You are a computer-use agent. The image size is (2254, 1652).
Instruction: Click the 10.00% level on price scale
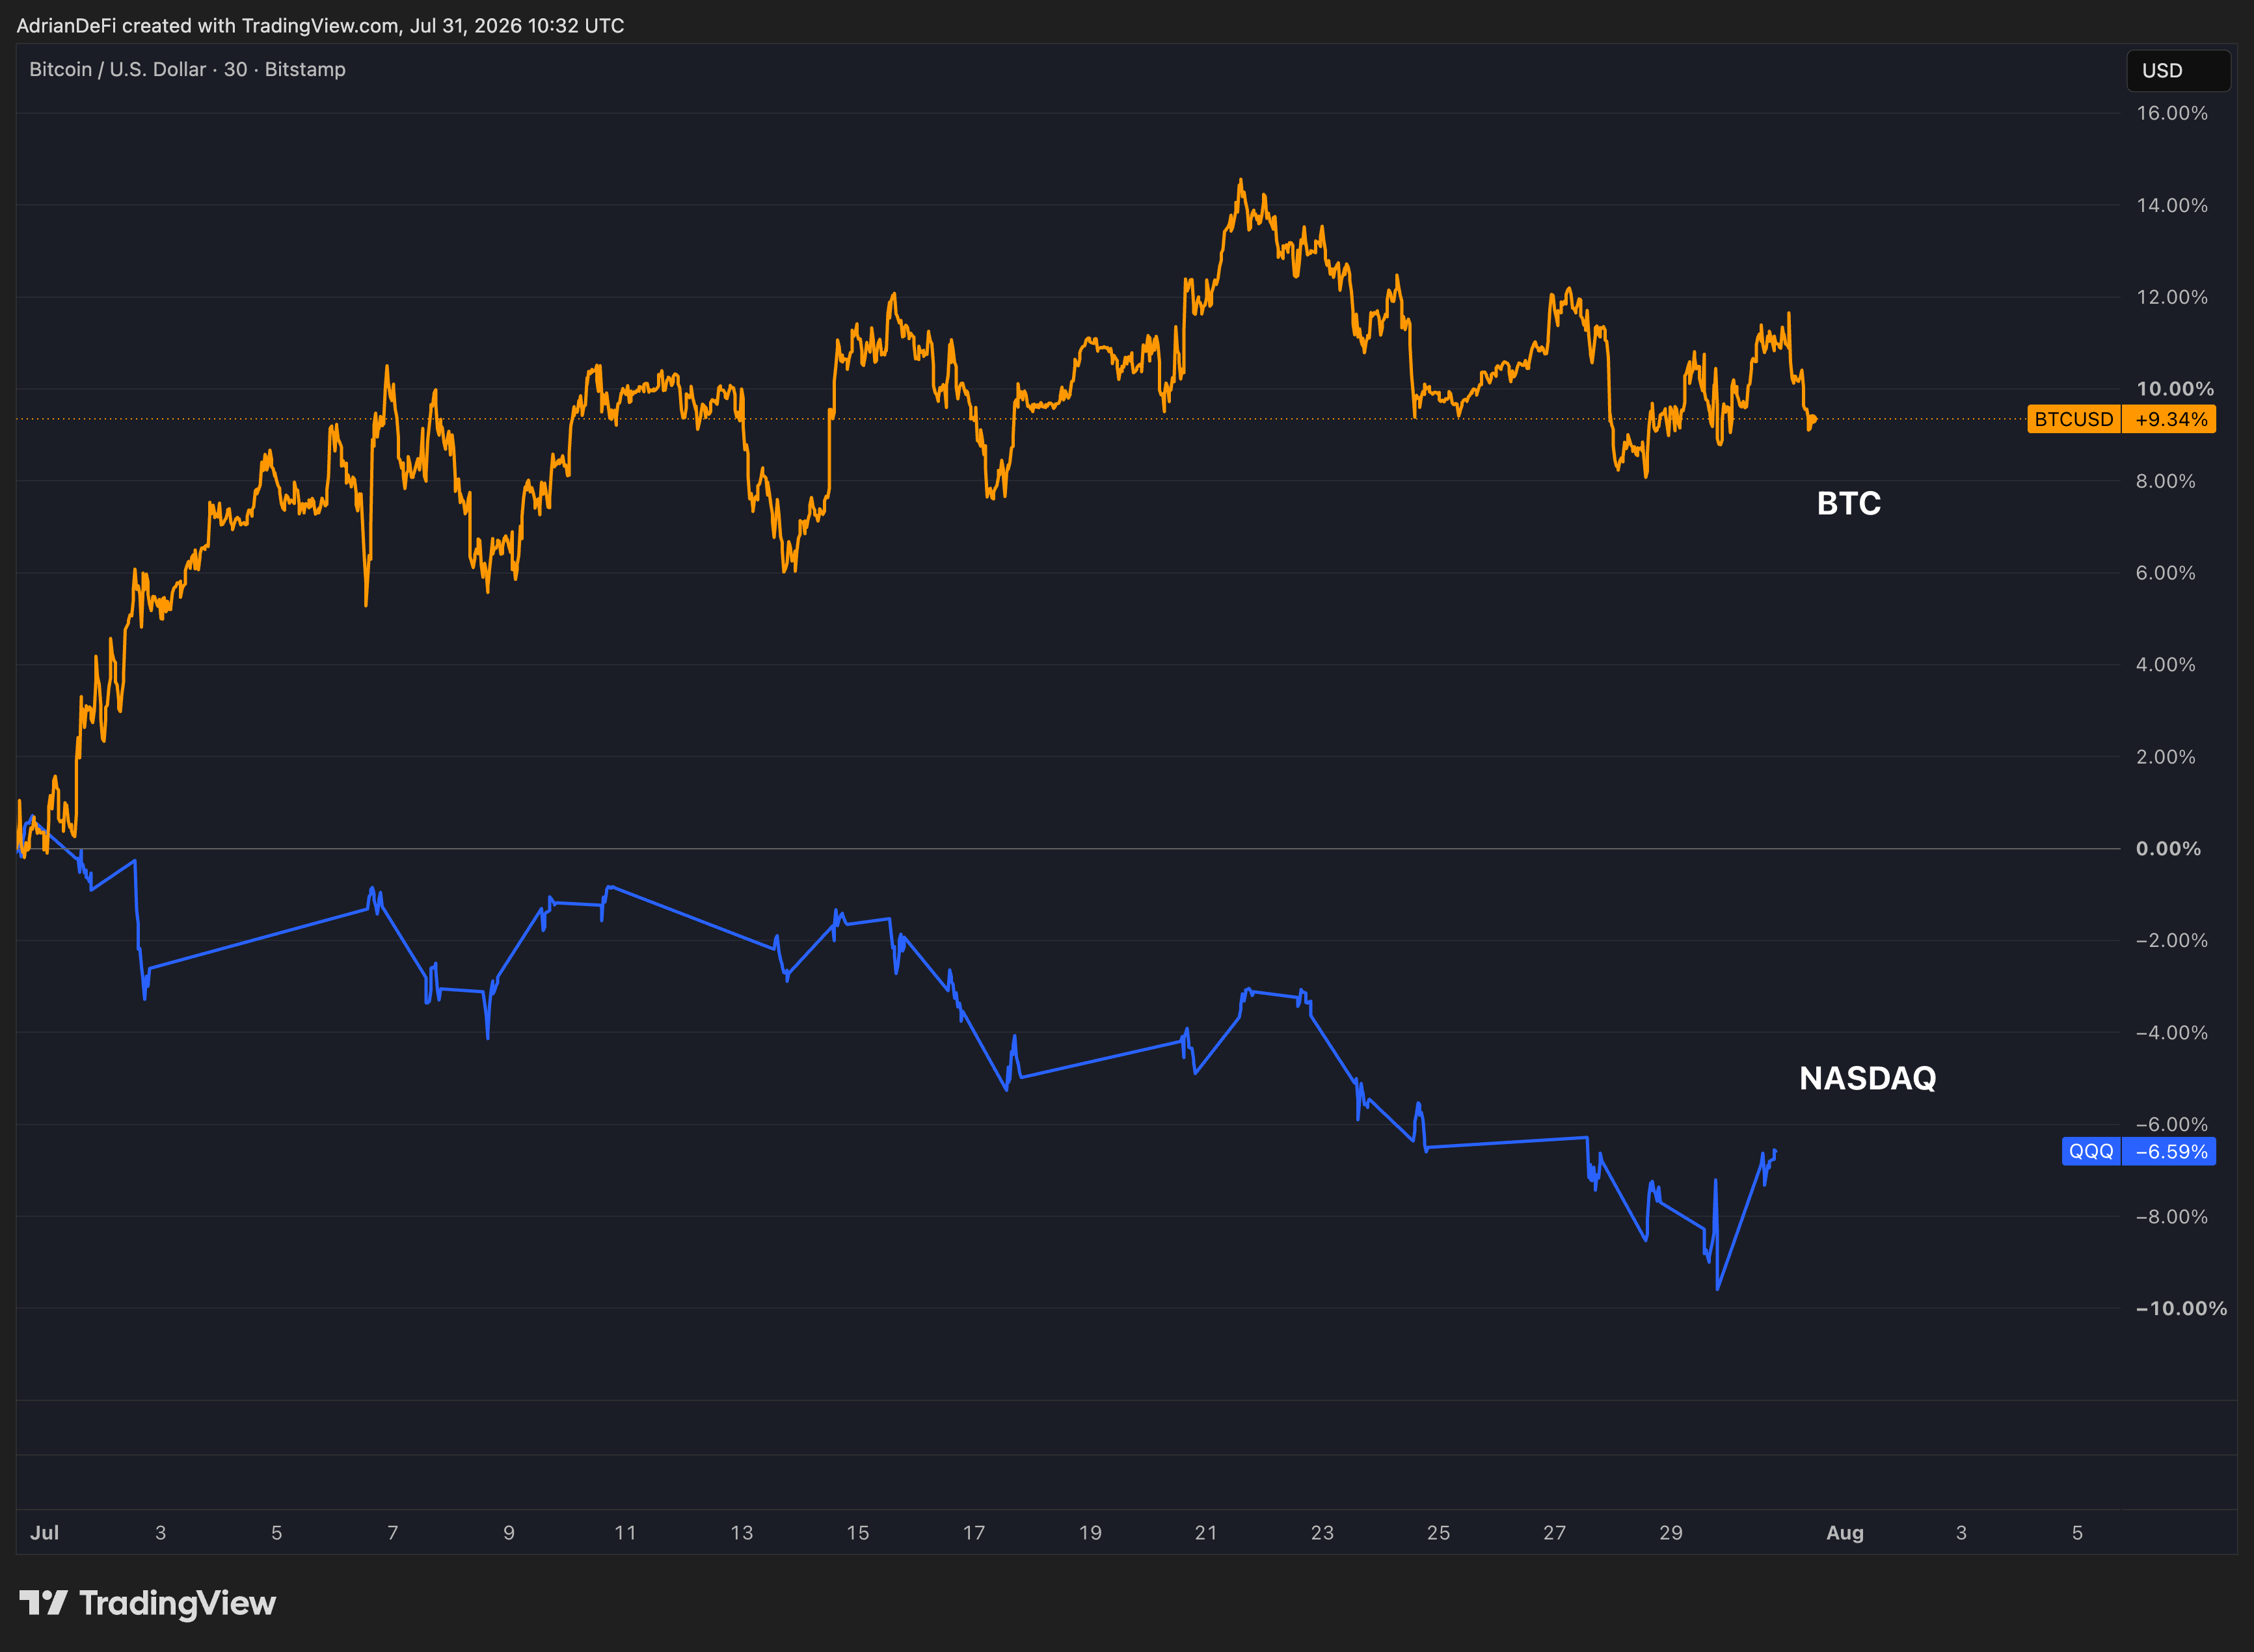coord(2175,388)
